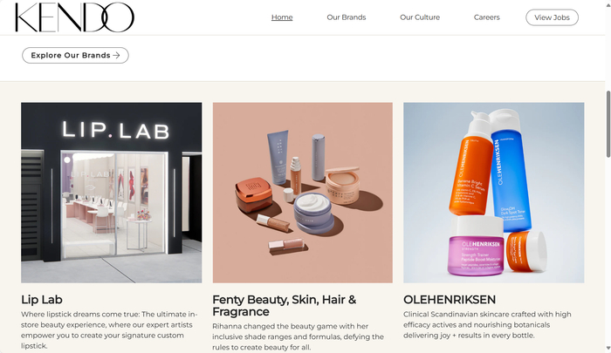Click the Clinical Scandinavian skincare description
This screenshot has width=611, height=353.
(487, 324)
